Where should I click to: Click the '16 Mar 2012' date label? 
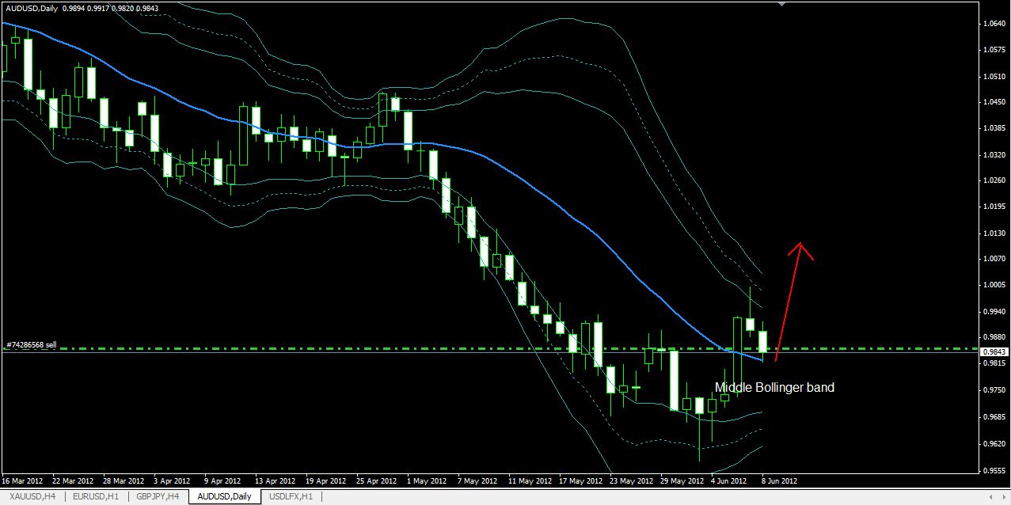click(24, 480)
